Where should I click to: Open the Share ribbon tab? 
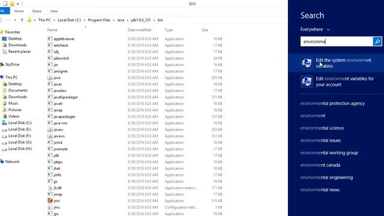(x=37, y=11)
